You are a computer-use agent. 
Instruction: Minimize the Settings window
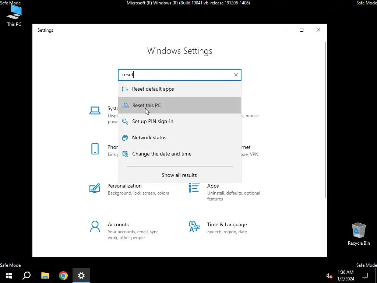285,30
